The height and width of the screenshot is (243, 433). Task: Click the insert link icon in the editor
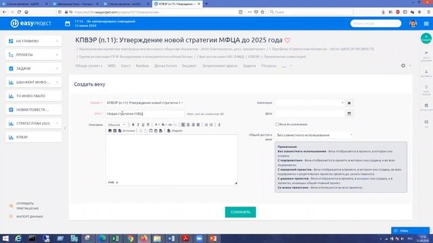pos(170,125)
